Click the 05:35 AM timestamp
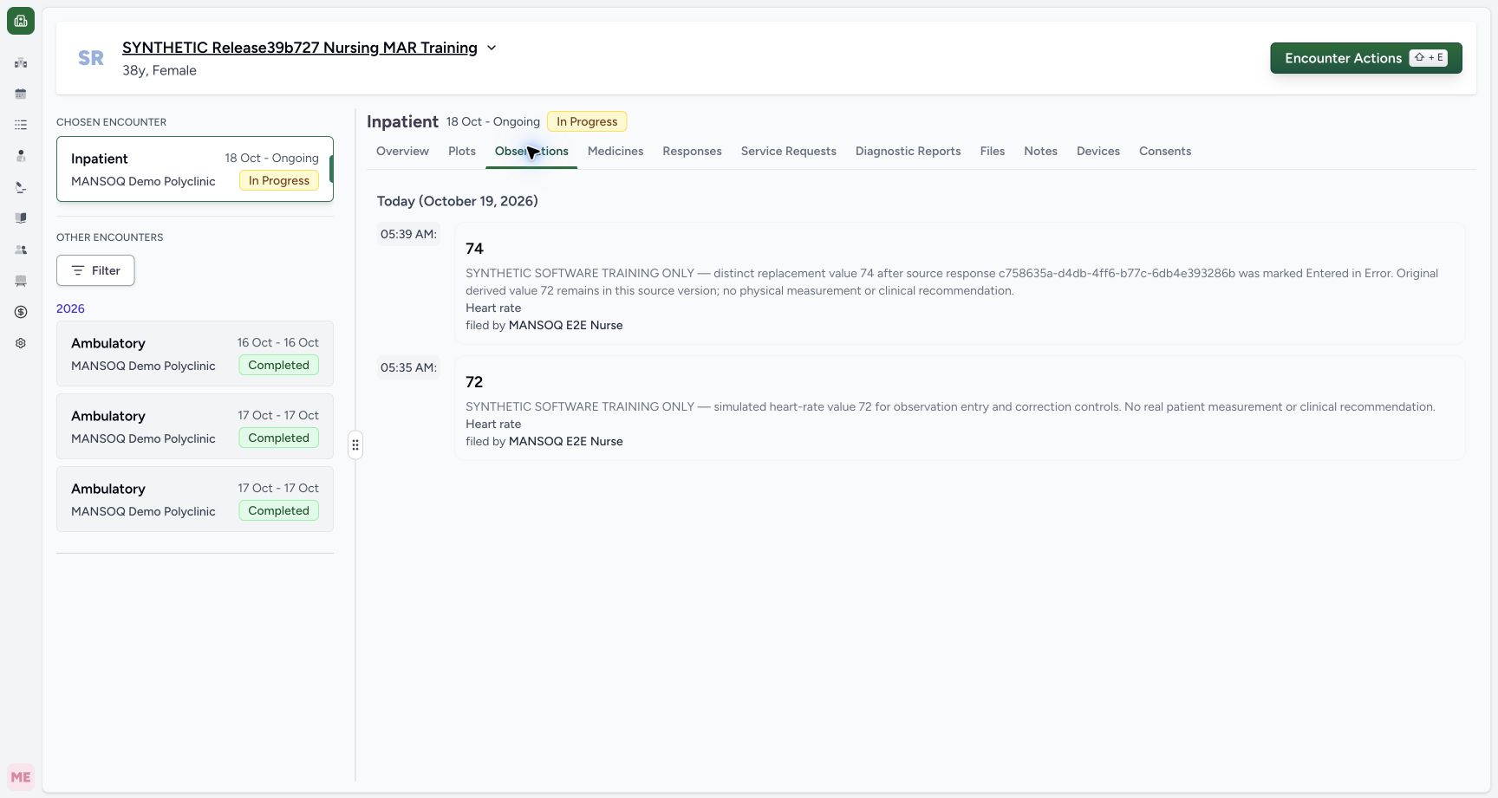Image resolution: width=1498 pixels, height=798 pixels. 408,367
